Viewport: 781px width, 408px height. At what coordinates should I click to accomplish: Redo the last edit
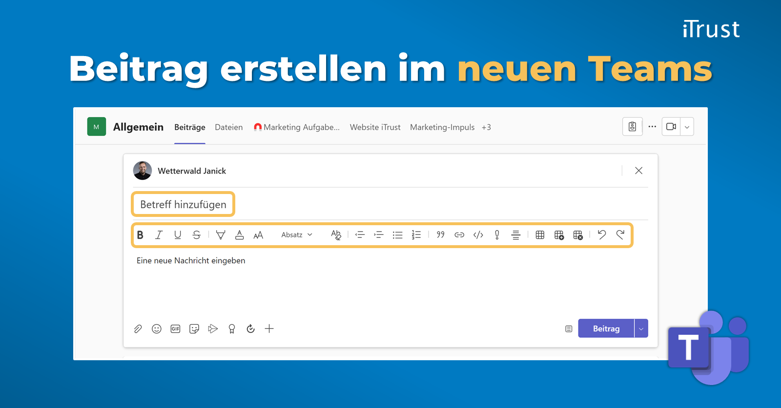620,235
